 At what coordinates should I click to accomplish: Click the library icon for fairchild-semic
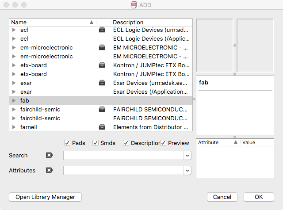(x=102, y=110)
